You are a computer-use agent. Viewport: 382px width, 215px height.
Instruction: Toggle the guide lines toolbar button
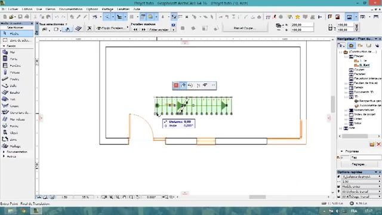(x=107, y=17)
